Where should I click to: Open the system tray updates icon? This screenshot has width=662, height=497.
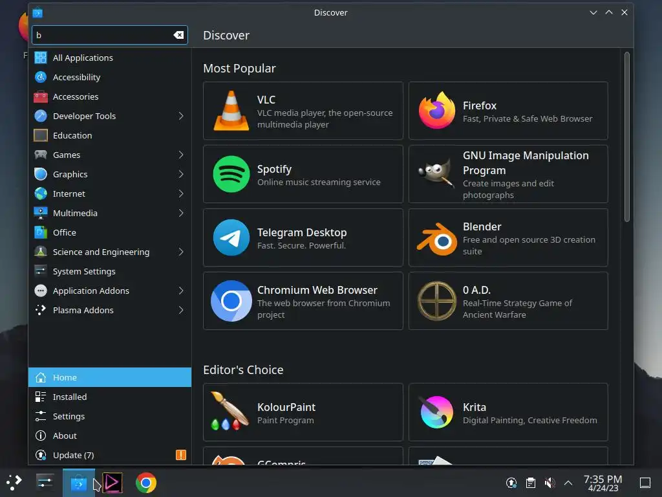(511, 483)
